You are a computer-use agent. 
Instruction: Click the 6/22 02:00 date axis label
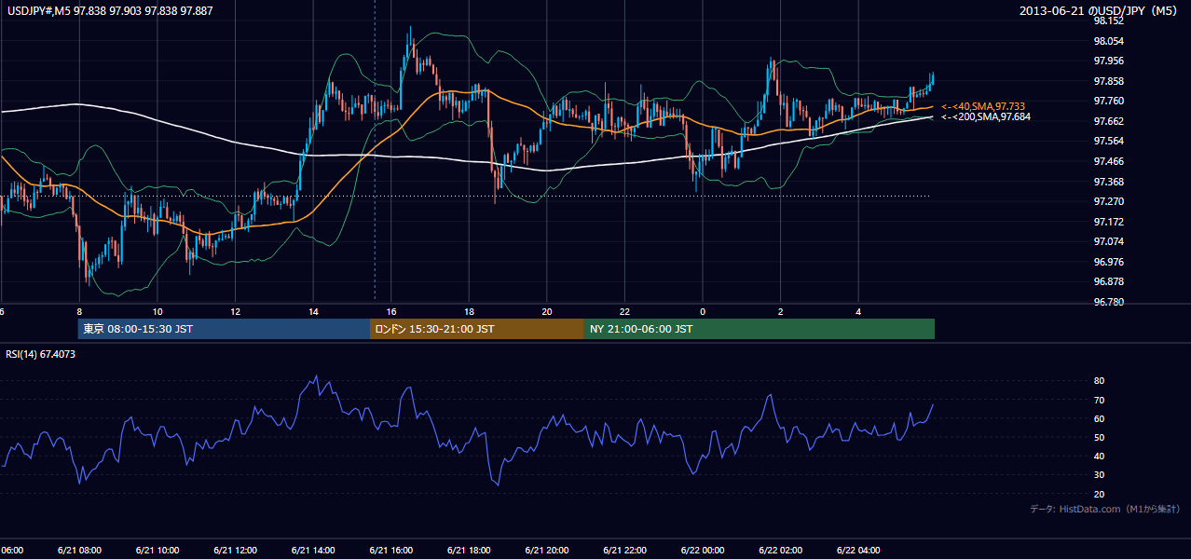click(780, 550)
